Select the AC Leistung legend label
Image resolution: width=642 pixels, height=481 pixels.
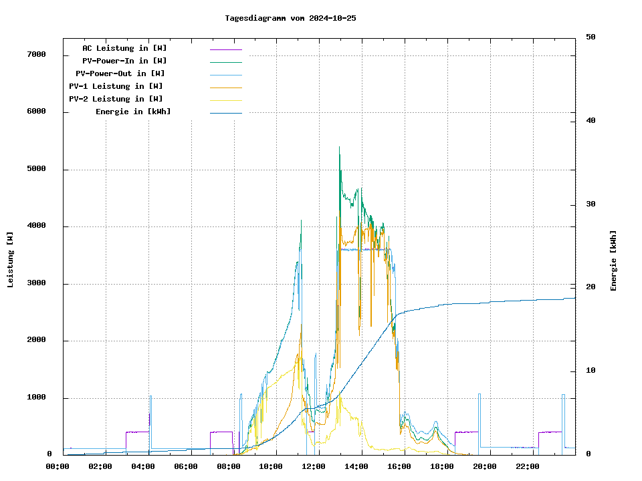(x=124, y=48)
